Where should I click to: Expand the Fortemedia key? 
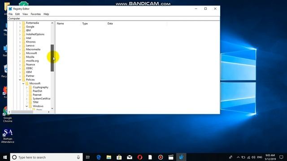[x=20, y=23]
